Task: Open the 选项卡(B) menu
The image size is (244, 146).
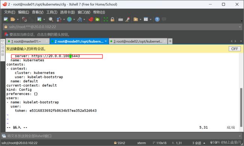Action: 67,12
